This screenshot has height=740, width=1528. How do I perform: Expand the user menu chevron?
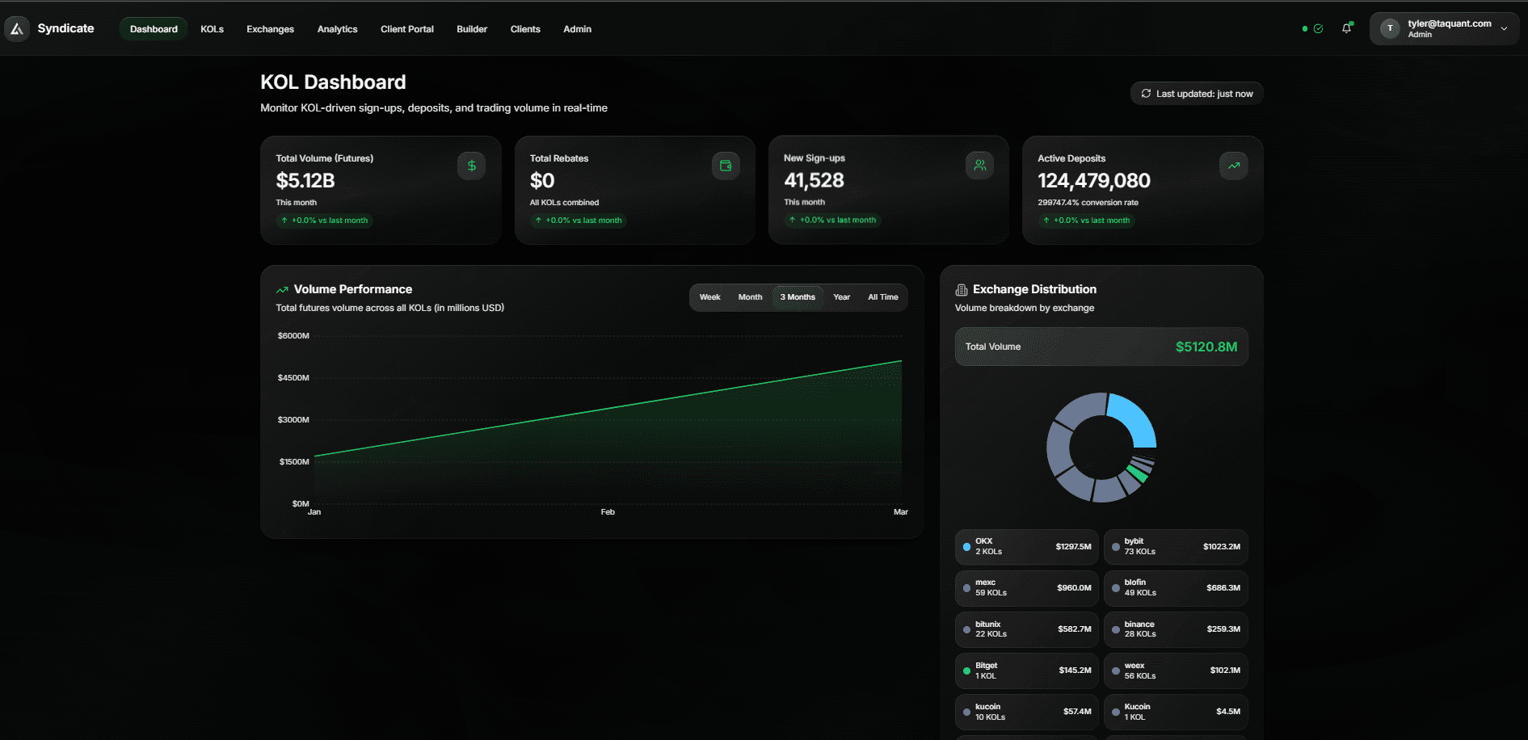tap(1505, 28)
